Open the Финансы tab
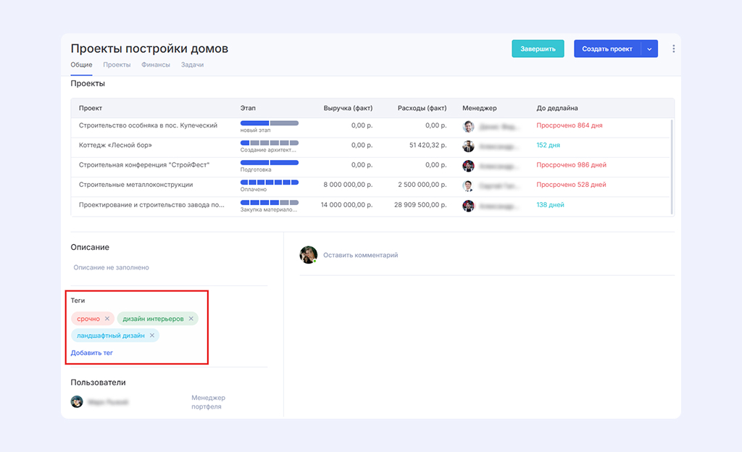Screen dimensions: 742x452 [x=156, y=65]
